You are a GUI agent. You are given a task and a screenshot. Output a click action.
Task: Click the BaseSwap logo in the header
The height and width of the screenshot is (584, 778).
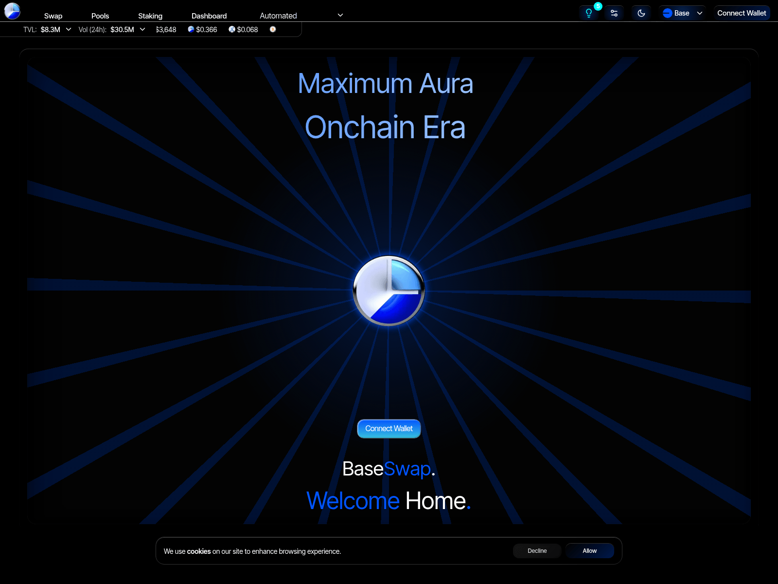coord(12,11)
